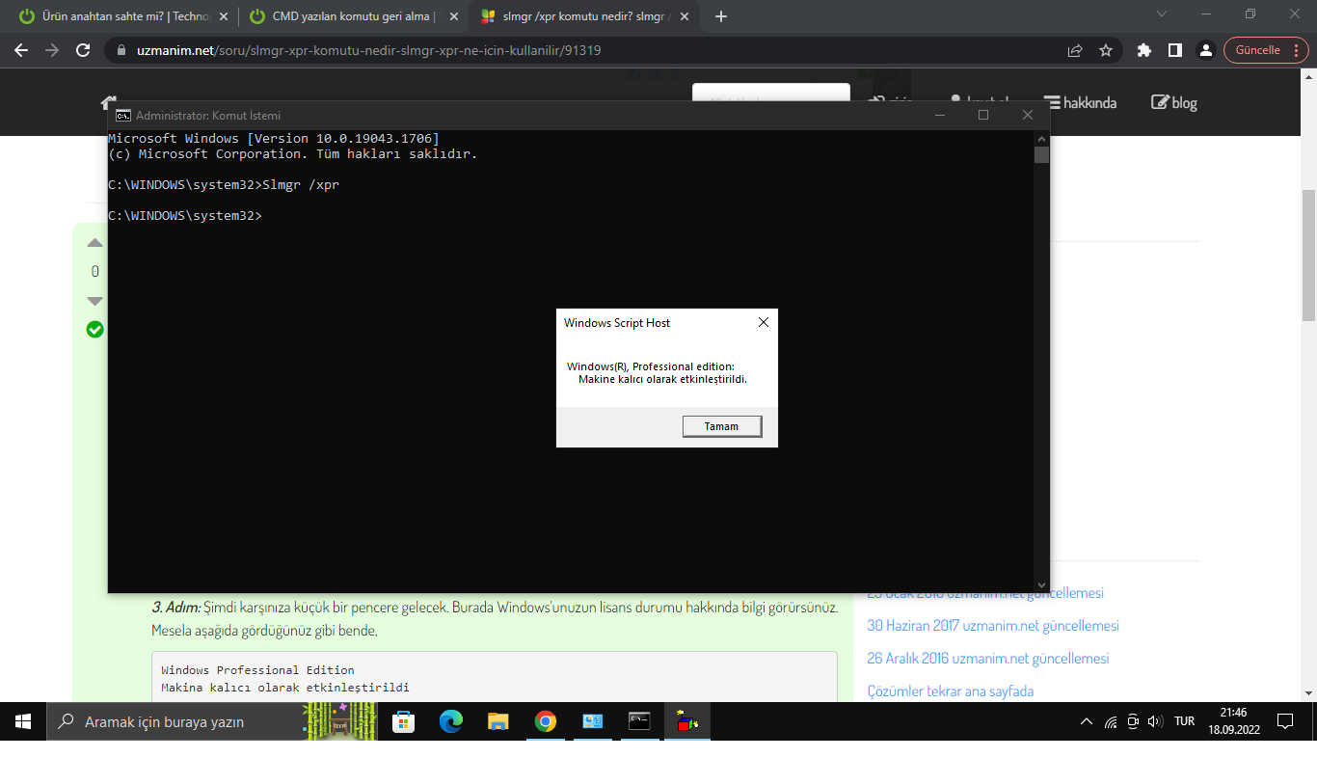This screenshot has width=1317, height=758.
Task: Maximize the Komut İstemi window
Action: pyautogui.click(x=983, y=115)
